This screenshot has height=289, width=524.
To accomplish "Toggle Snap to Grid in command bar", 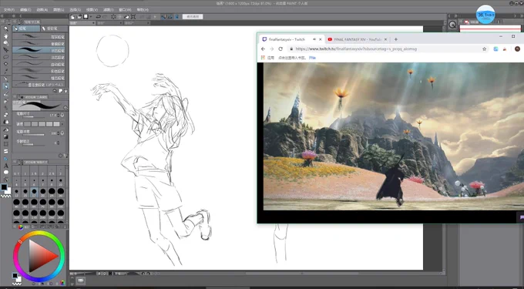I will (x=176, y=17).
